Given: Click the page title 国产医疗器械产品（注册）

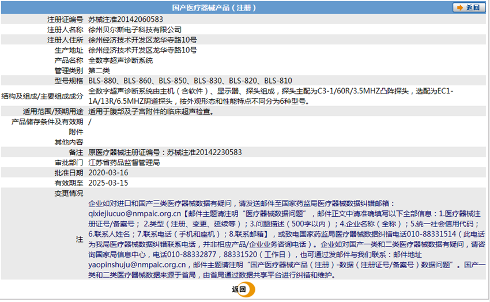Looking at the screenshot, I should 214,7.
